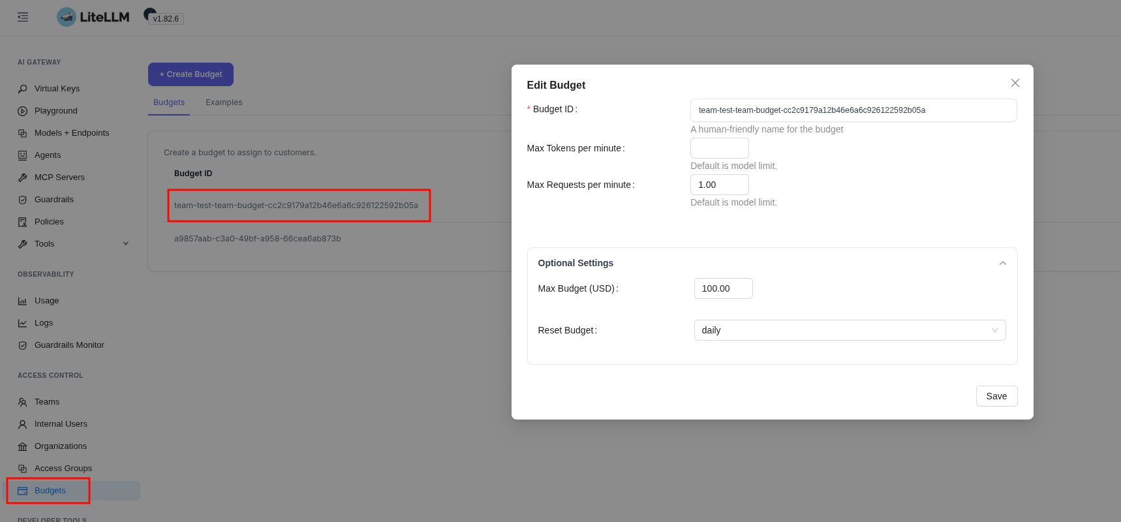Click the LiteLLM logo
This screenshot has width=1121, height=522.
[x=93, y=17]
